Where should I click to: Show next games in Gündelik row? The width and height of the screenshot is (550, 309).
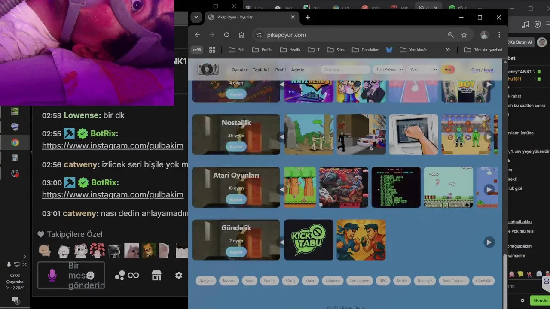(x=489, y=242)
